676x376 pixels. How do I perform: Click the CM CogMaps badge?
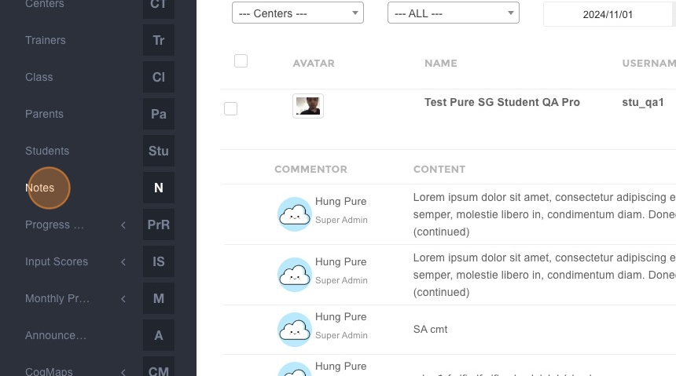159,367
